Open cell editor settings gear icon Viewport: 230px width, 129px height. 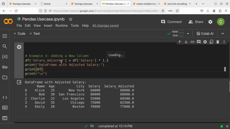coord(205,42)
